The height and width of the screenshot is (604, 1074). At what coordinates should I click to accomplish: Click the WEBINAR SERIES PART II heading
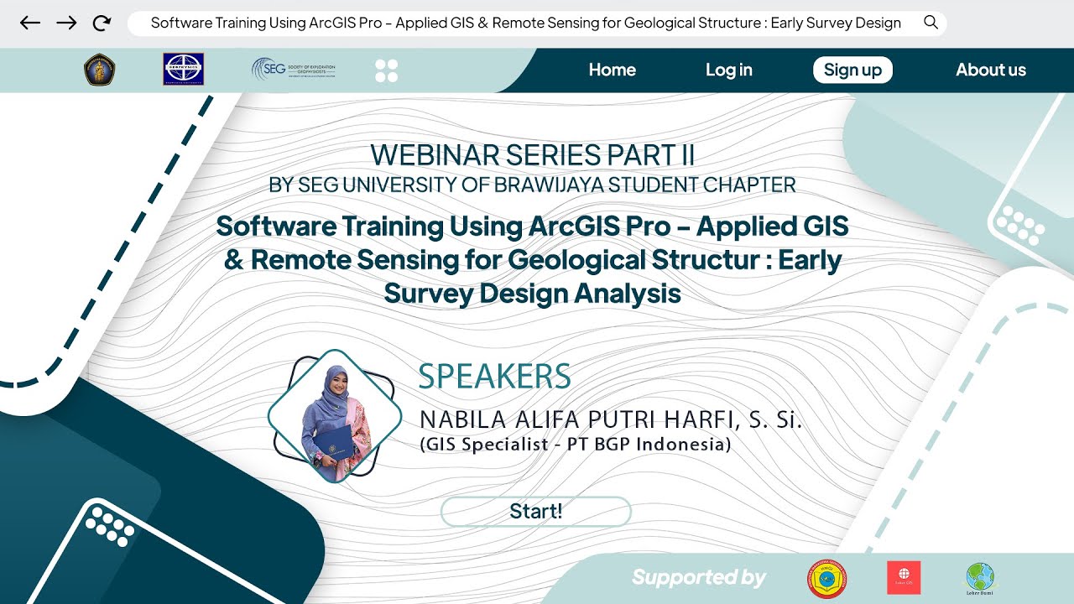(532, 155)
